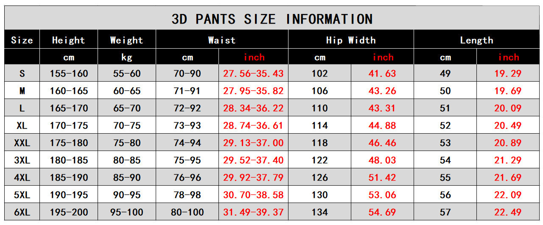Select hip width cm value 118
This screenshot has width=543, height=225.
pyautogui.click(x=320, y=143)
